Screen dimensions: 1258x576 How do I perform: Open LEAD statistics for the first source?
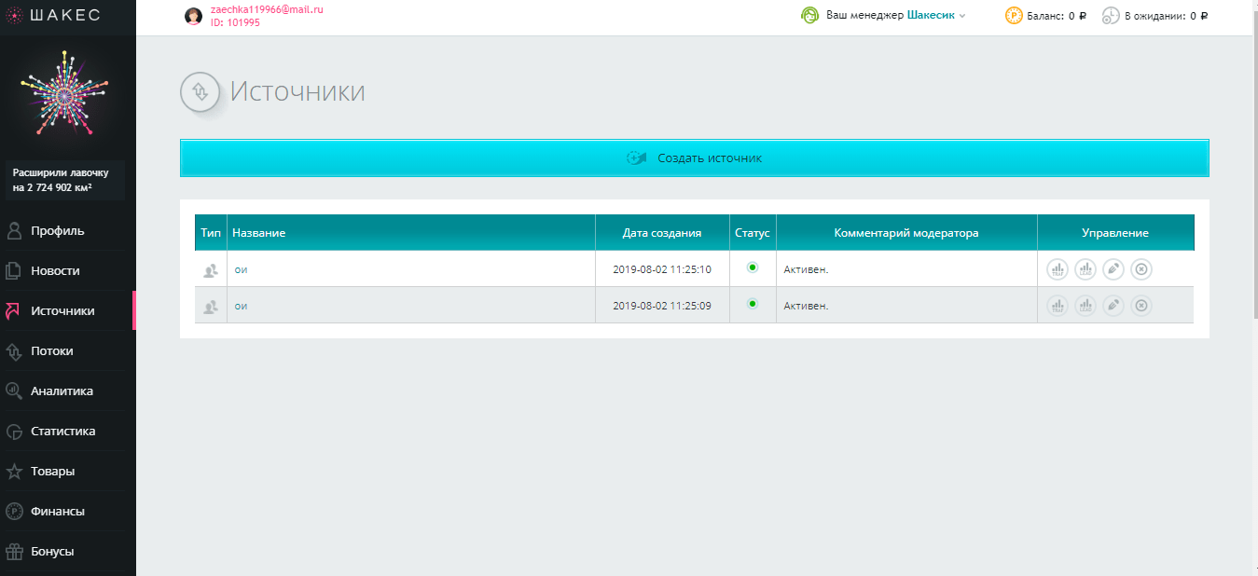[1085, 269]
